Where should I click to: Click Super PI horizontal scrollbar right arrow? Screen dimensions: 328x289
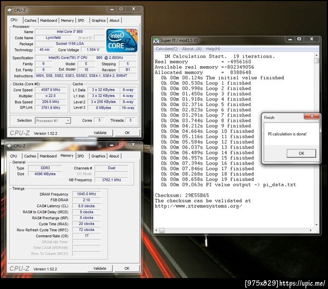tap(311, 230)
